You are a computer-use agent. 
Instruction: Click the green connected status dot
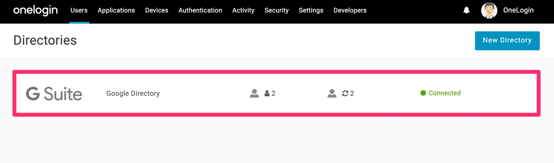(423, 93)
